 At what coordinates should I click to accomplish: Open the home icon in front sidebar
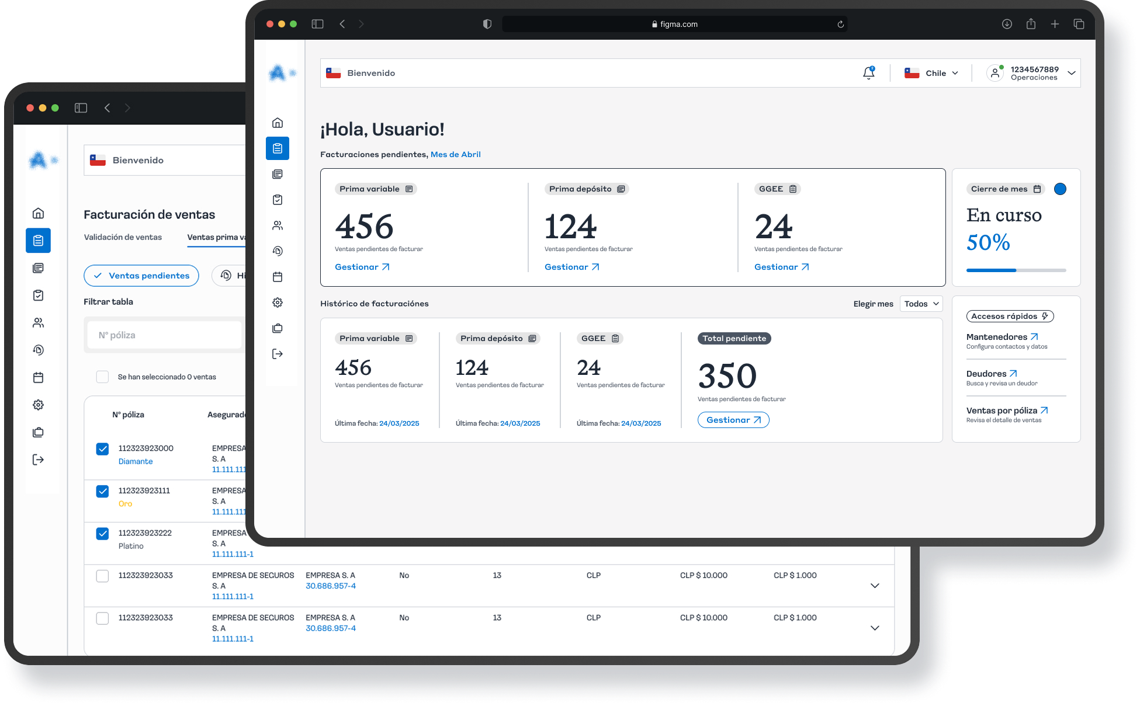click(278, 123)
